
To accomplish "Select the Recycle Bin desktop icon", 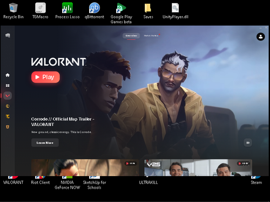I will [x=13, y=11].
